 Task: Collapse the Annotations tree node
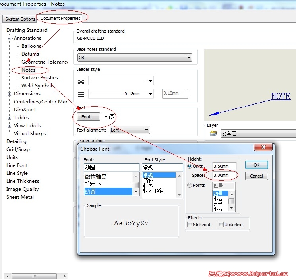point(9,38)
